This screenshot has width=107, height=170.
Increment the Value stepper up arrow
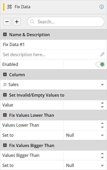102,103
